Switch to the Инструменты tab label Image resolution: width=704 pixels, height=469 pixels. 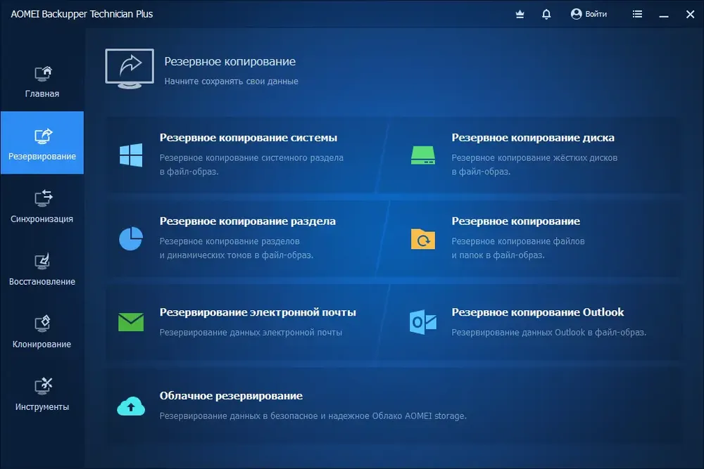pyautogui.click(x=42, y=406)
